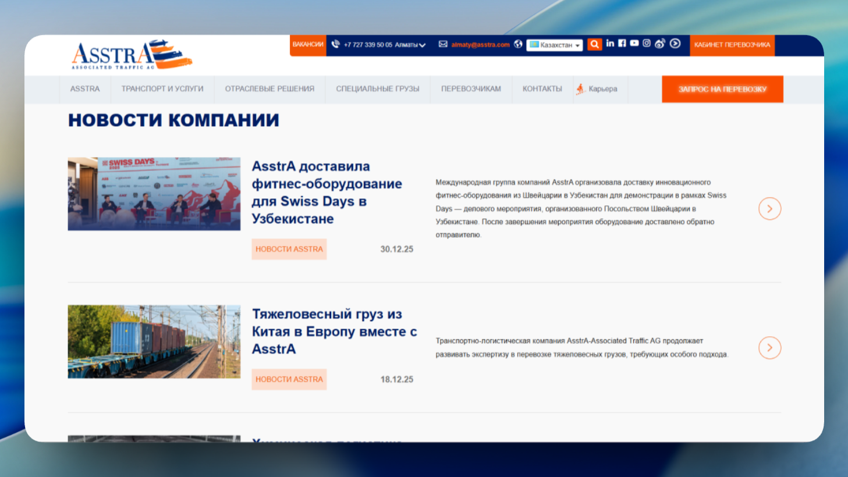848x477 pixels.
Task: Click the date 30.12.25
Action: (397, 249)
